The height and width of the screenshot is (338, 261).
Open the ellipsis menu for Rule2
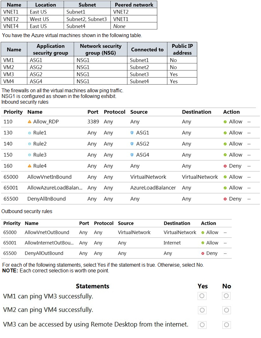(249, 144)
